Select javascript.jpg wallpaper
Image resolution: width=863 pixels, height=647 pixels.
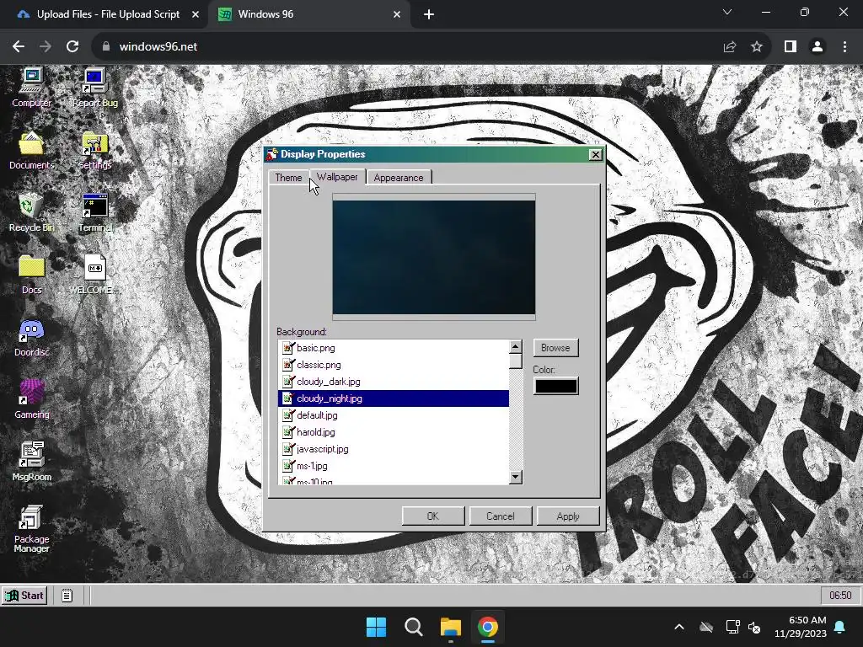(x=394, y=449)
